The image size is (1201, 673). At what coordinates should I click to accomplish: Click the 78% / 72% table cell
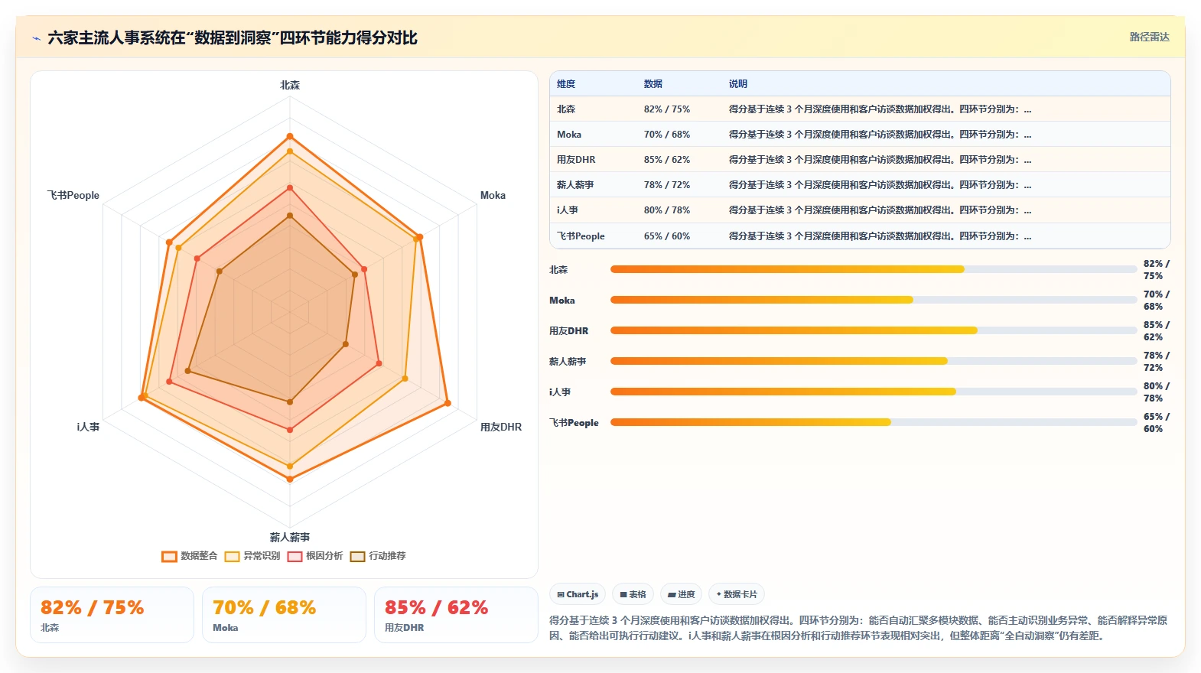667,185
